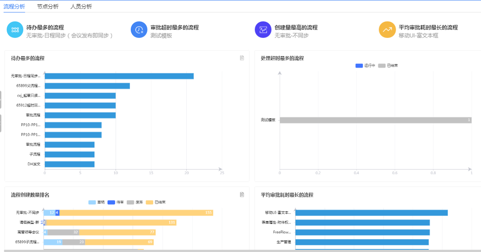
Task: Click 无审批-日程同步 link under 待办最多的流程
Action: 69,36
